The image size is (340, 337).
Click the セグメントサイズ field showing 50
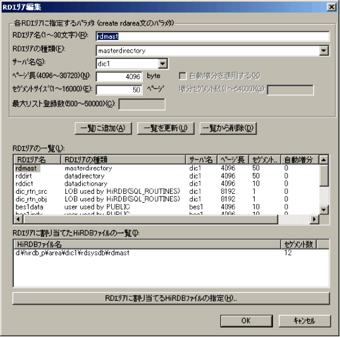tap(119, 89)
